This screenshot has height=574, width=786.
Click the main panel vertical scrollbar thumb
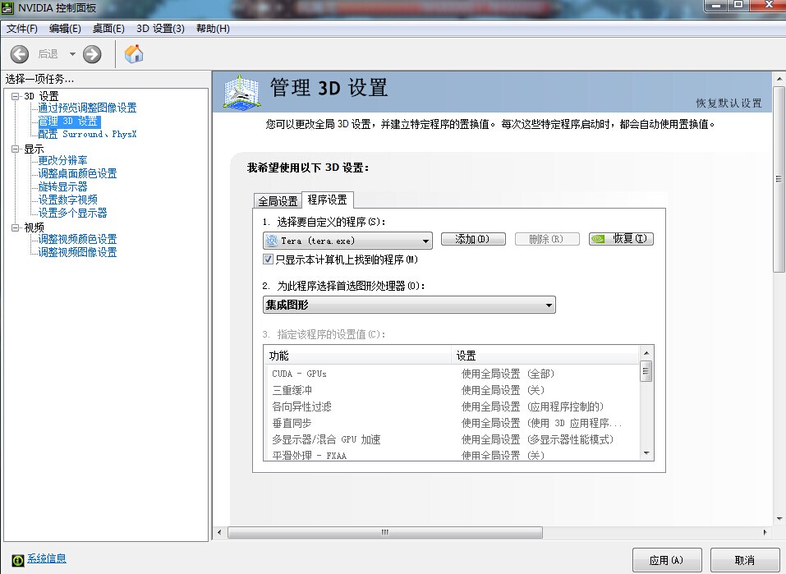pos(779,179)
